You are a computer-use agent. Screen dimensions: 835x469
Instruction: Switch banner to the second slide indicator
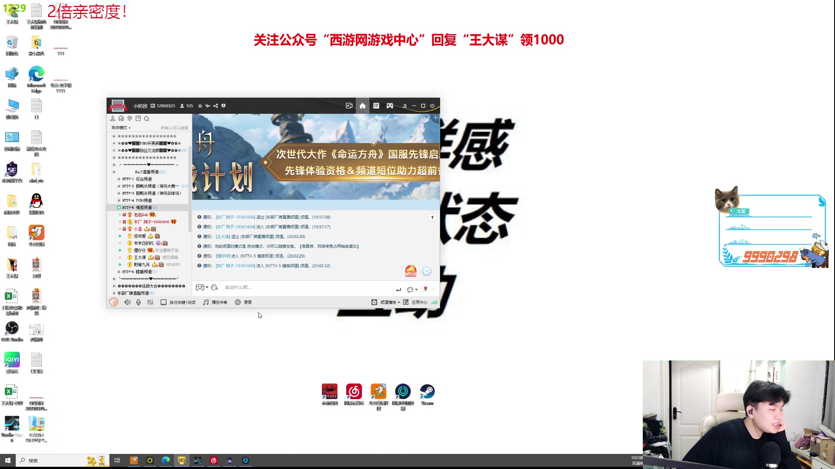(321, 197)
